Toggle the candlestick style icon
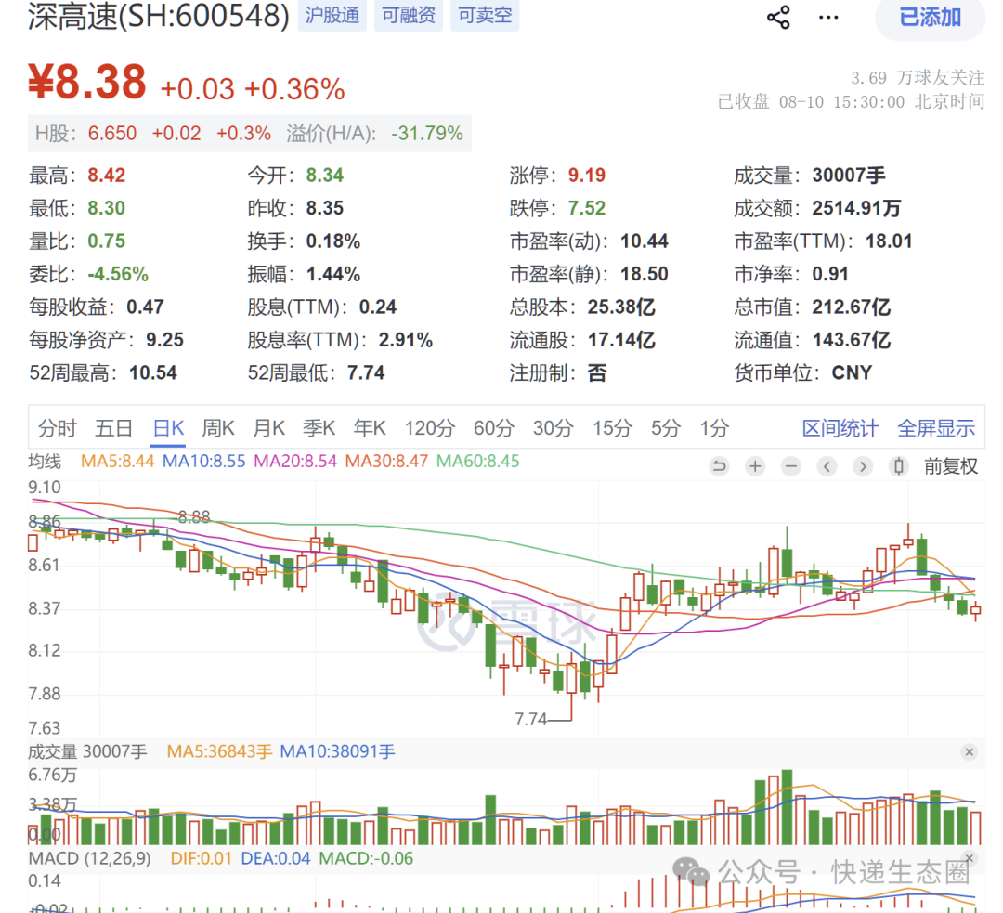The width and height of the screenshot is (1003, 913). pyautogui.click(x=898, y=466)
